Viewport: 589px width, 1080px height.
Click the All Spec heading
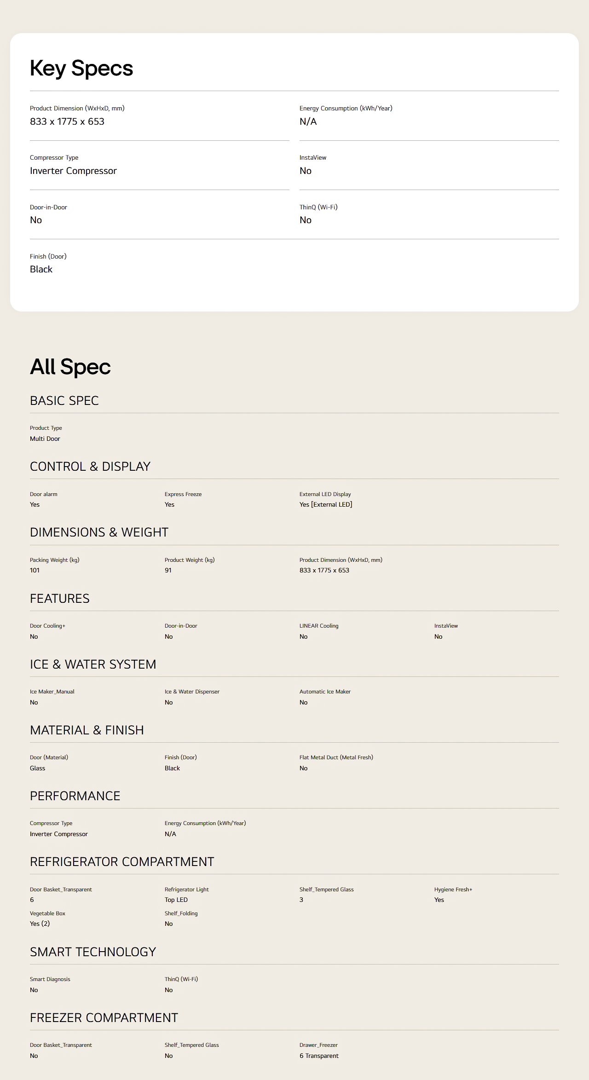pos(70,367)
